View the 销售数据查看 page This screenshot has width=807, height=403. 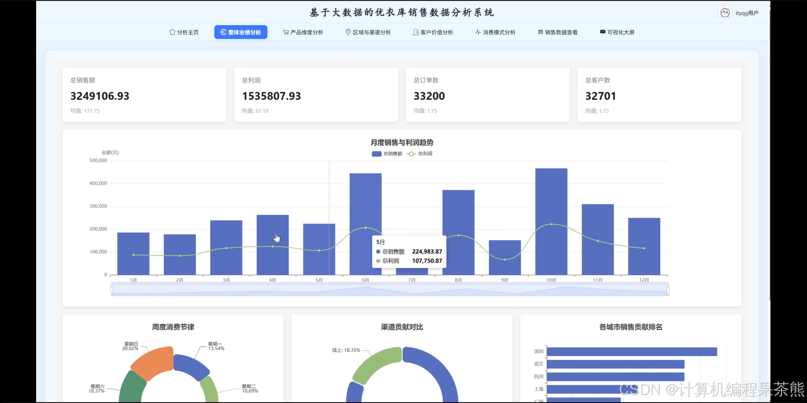(x=558, y=32)
